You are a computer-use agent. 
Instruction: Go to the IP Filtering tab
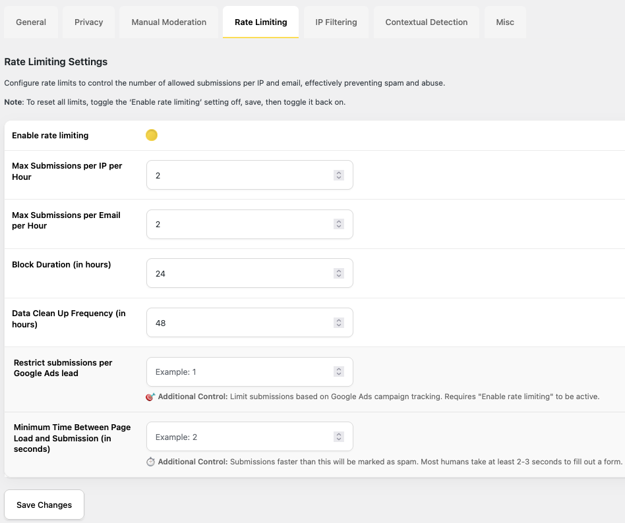[336, 22]
